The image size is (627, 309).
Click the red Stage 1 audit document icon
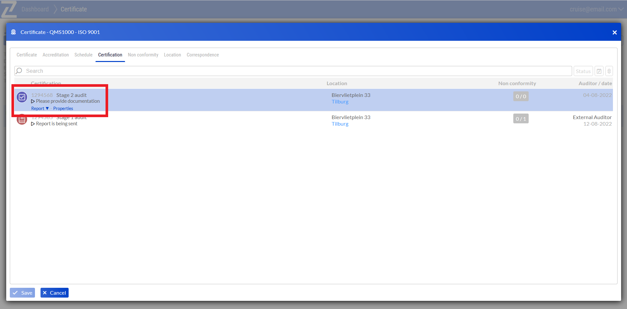tap(22, 120)
